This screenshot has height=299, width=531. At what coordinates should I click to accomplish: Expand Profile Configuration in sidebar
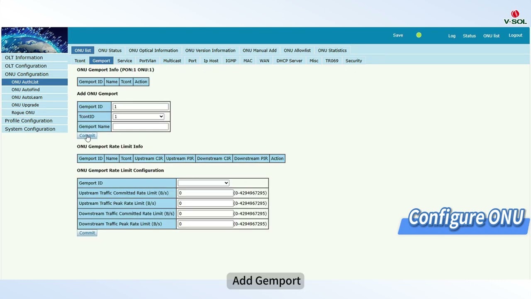tap(34, 121)
